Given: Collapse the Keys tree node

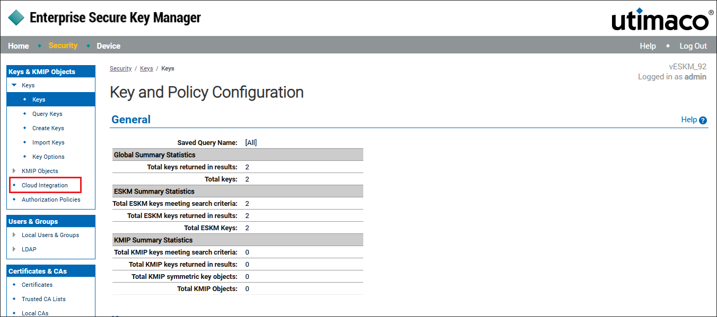Looking at the screenshot, I should point(14,85).
